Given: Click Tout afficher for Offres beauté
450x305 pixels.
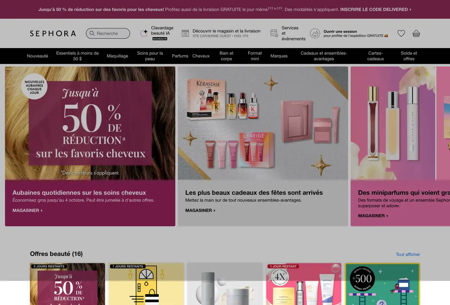Looking at the screenshot, I should pyautogui.click(x=407, y=254).
